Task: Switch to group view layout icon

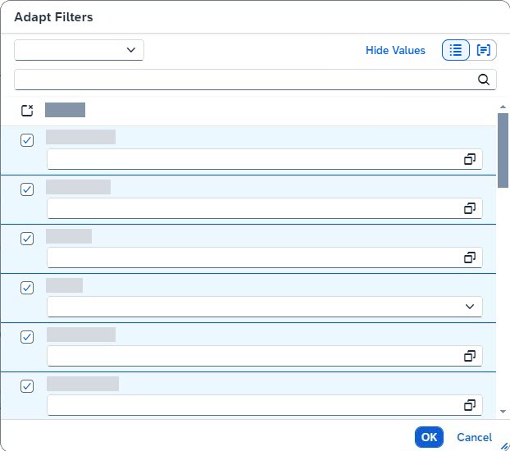Action: (484, 50)
